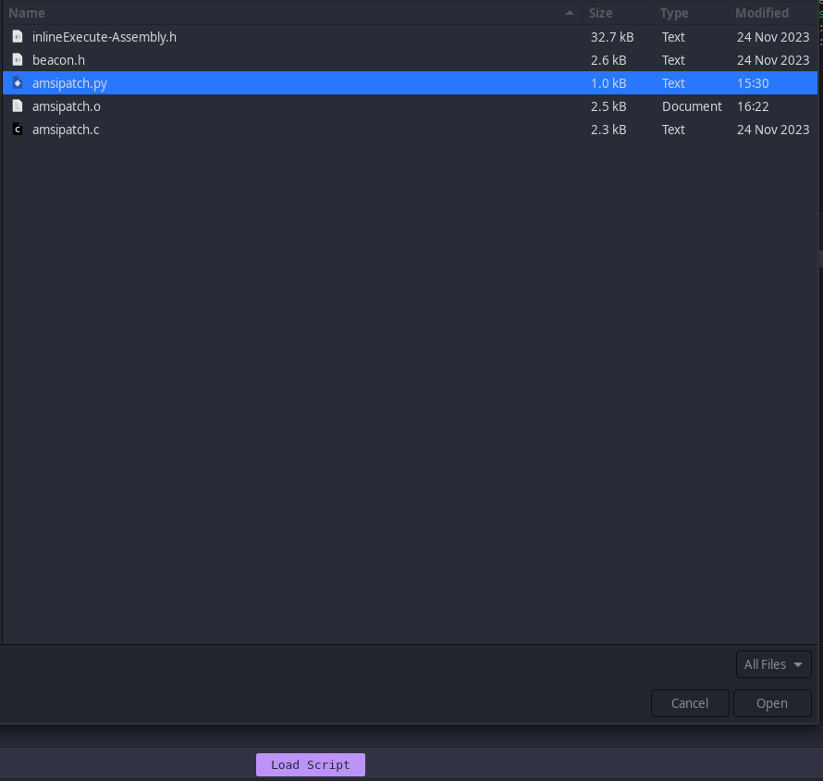Click the vertical scrollbar of the file list
The width and height of the screenshot is (823, 781).
tap(818, 278)
